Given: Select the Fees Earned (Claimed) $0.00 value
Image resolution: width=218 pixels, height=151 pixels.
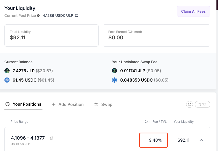Looking at the screenshot, I should [116, 38].
